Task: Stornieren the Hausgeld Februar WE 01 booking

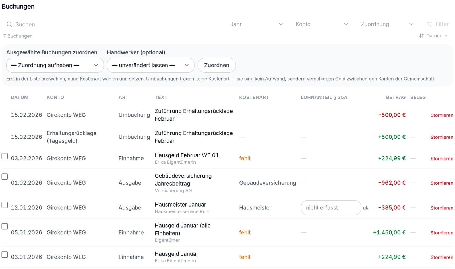Action: tap(442, 159)
